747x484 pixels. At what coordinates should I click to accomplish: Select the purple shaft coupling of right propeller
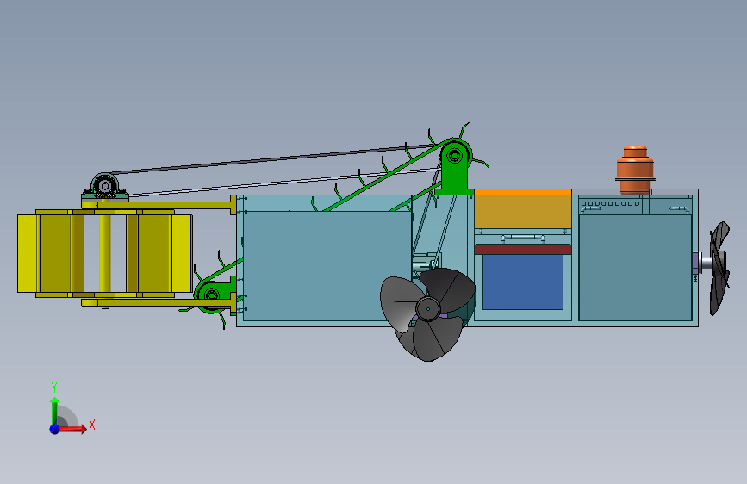(x=695, y=263)
